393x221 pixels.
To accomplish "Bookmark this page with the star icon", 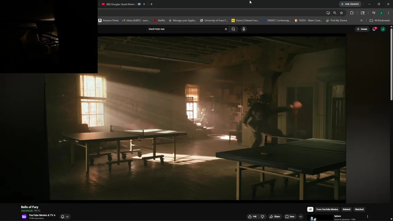I will click(341, 13).
